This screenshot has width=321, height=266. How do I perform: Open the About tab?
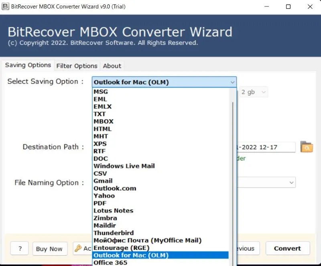(x=112, y=66)
